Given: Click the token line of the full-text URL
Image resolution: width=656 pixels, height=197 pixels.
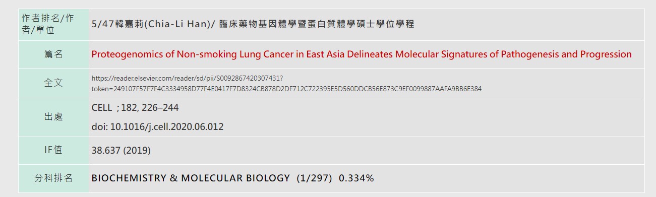Looking at the screenshot, I should coord(286,89).
